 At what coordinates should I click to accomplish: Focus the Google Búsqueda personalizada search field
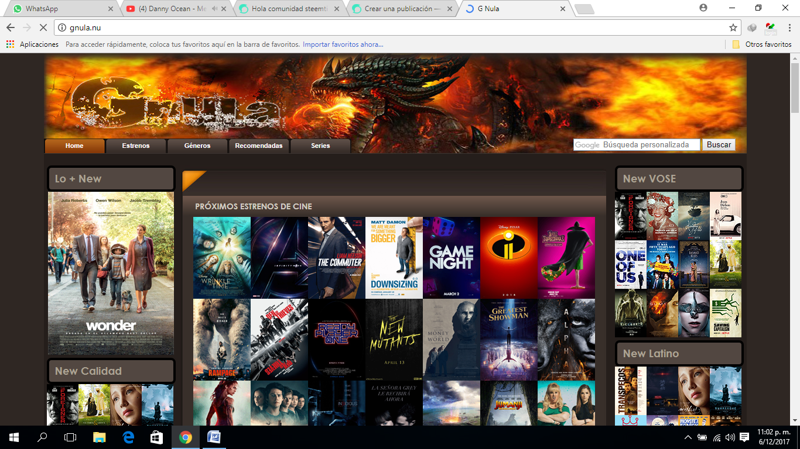(x=637, y=145)
